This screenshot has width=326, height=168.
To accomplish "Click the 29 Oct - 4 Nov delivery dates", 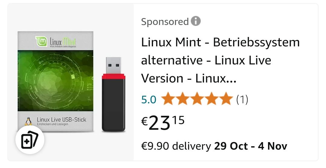I will pyautogui.click(x=251, y=146).
